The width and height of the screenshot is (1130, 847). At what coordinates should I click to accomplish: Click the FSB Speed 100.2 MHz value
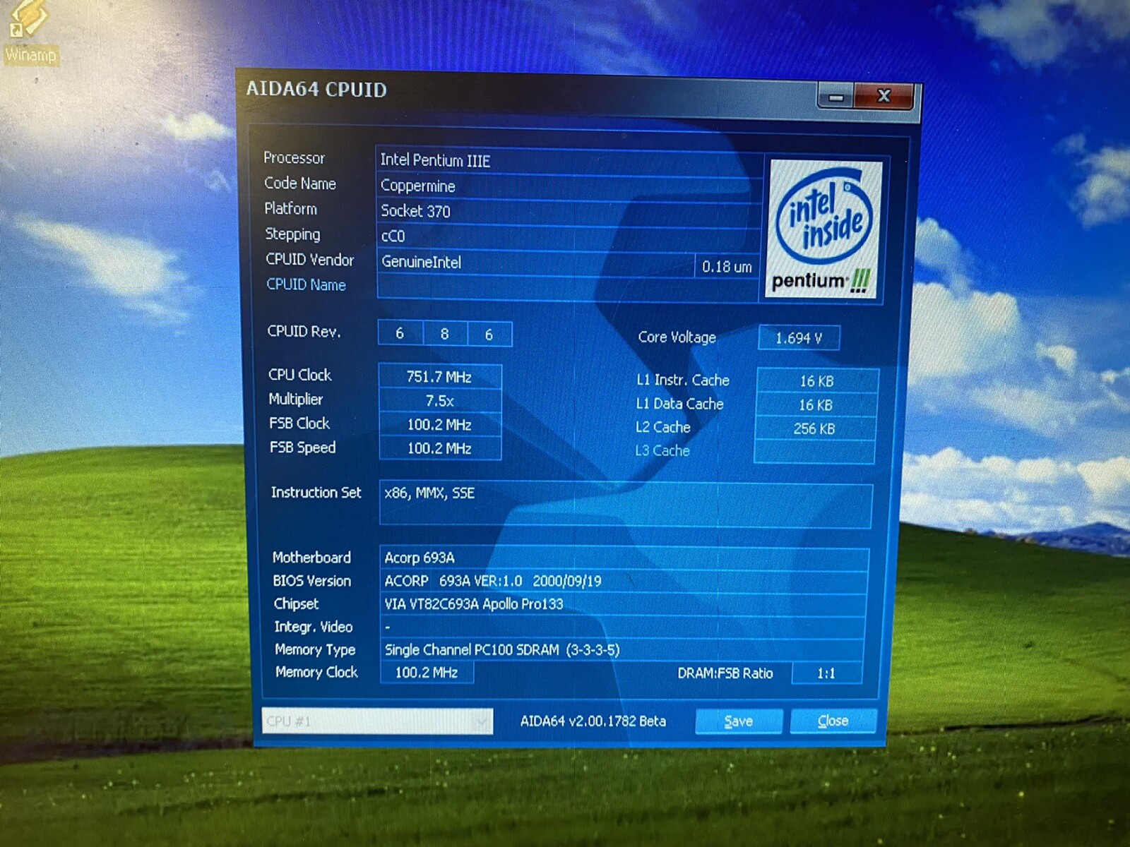coord(439,448)
